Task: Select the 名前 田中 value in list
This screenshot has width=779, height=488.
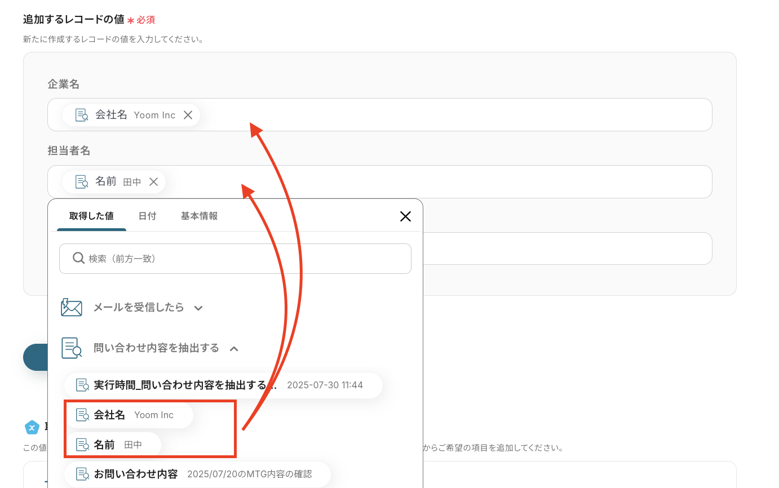Action: [x=113, y=445]
